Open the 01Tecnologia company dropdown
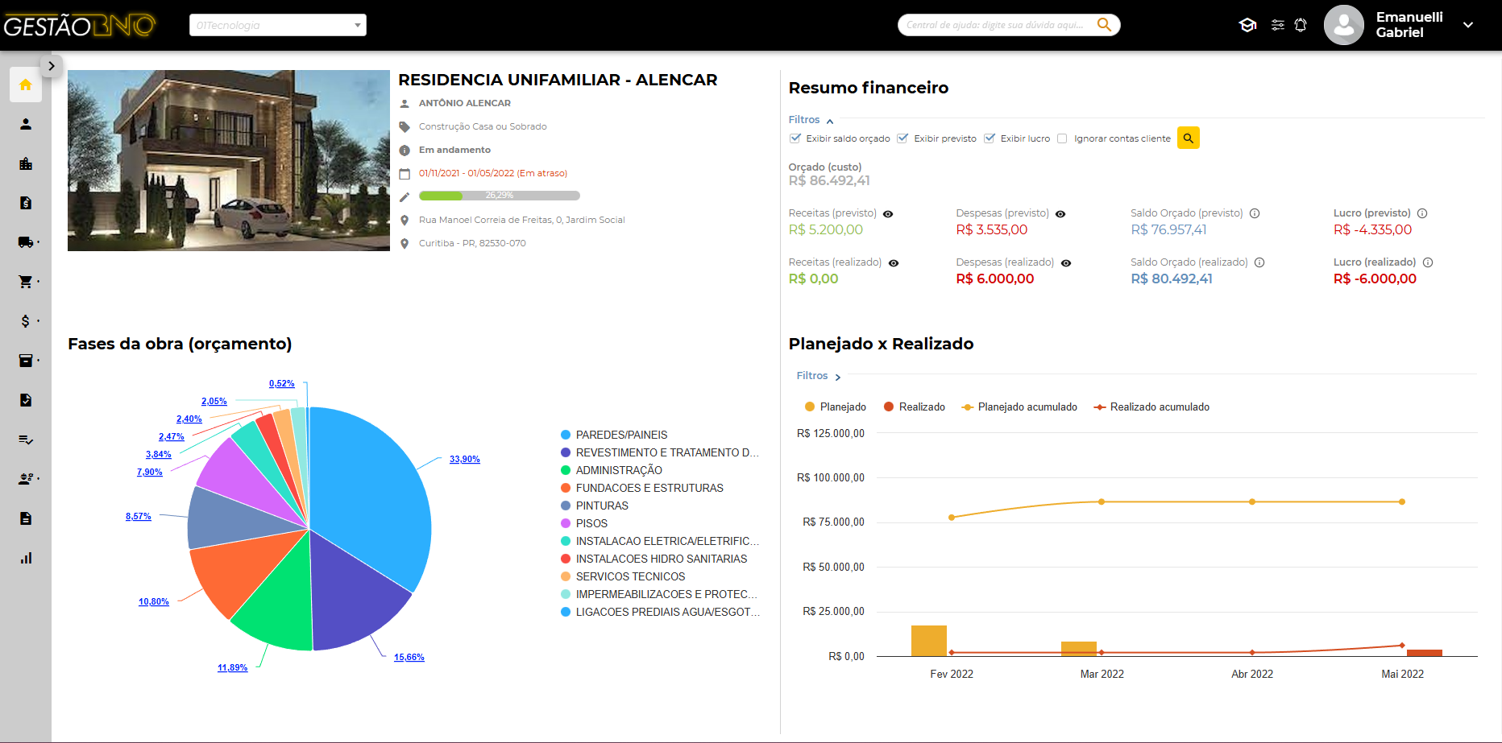 pos(277,25)
